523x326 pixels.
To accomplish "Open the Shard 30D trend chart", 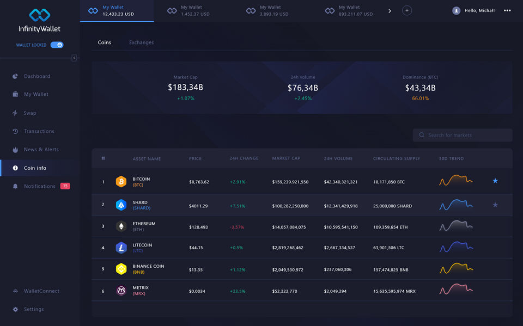I will (x=456, y=204).
